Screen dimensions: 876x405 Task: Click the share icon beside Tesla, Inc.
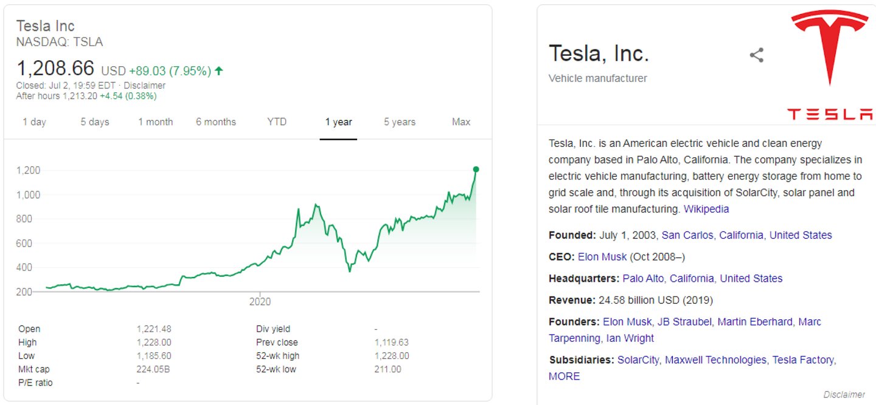[x=757, y=55]
